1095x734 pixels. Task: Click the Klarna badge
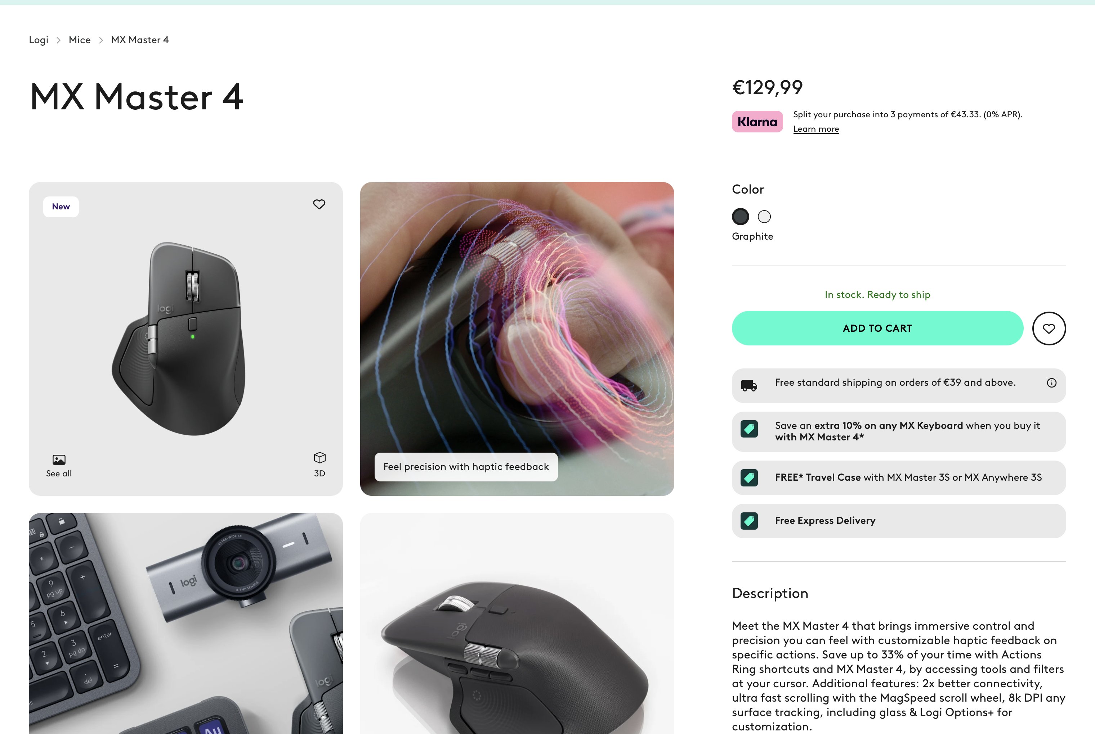(x=757, y=122)
